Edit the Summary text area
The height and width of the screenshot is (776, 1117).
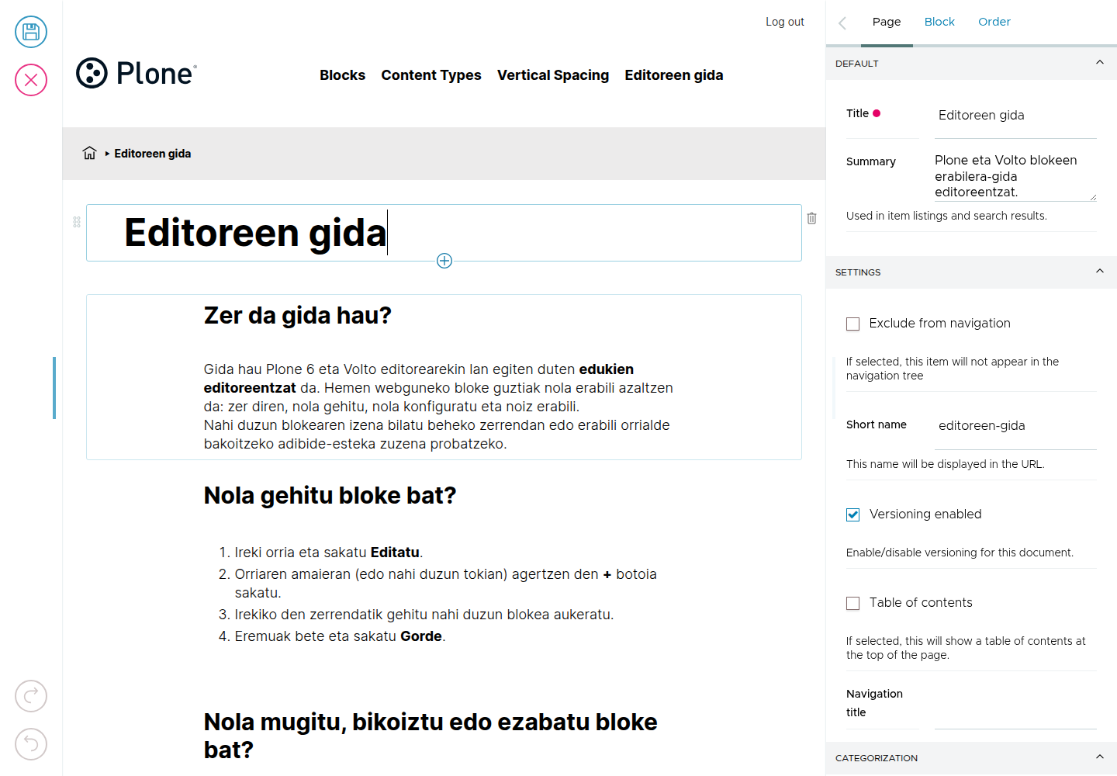(1015, 176)
